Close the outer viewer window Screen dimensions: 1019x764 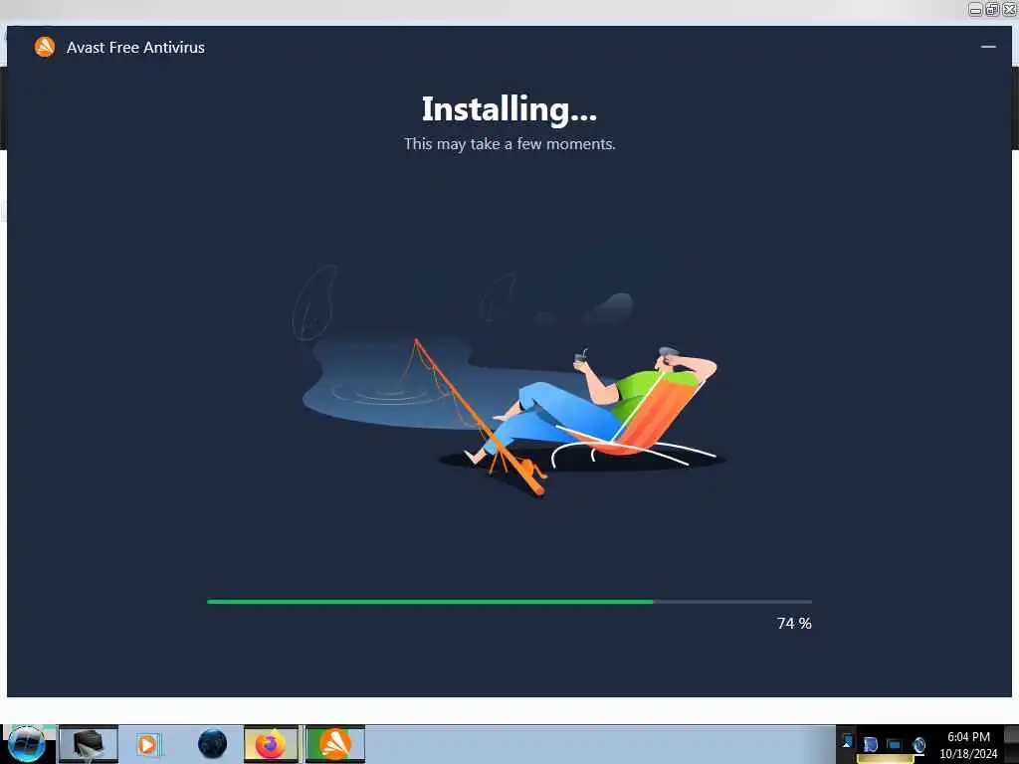1009,9
